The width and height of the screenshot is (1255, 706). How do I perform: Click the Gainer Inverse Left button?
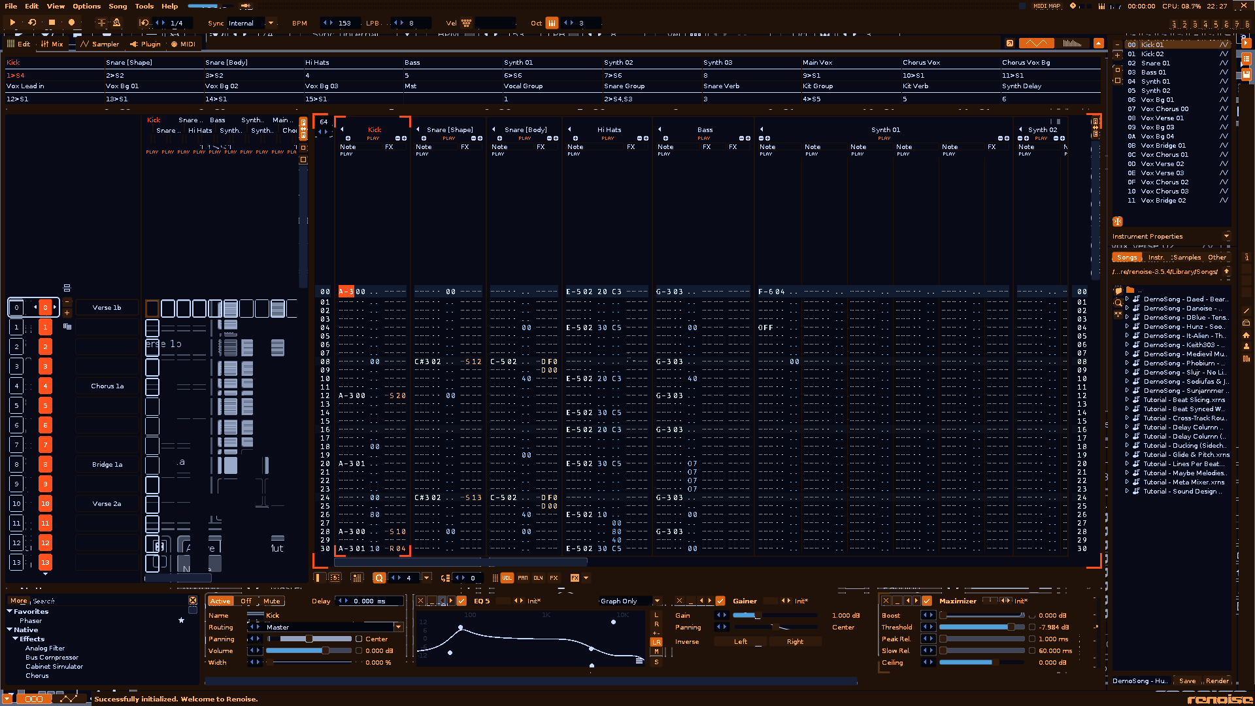point(741,641)
